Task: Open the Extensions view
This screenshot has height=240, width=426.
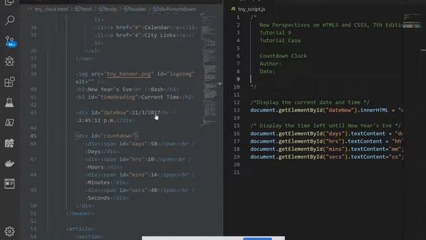Action: tap(9, 82)
